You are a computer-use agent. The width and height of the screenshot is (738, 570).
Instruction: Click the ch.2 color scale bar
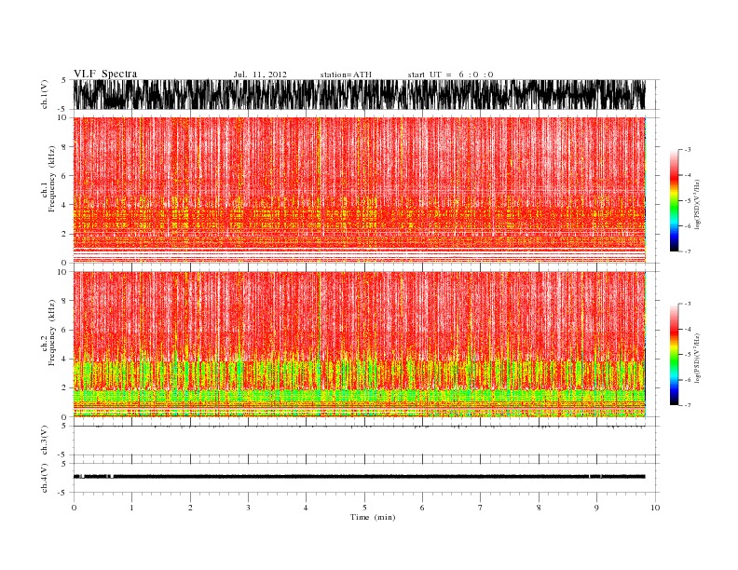674,355
